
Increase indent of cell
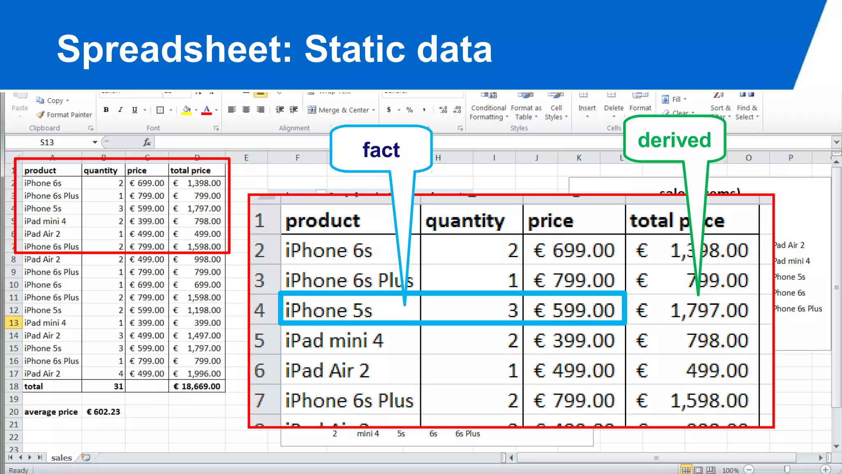(294, 109)
